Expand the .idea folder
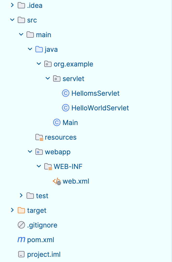The width and height of the screenshot is (172, 262). coord(12,5)
